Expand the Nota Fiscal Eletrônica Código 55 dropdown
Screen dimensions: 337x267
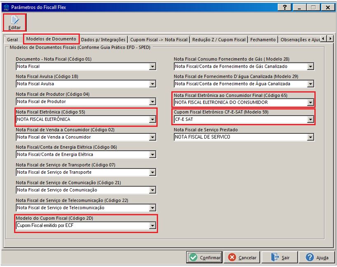point(152,119)
